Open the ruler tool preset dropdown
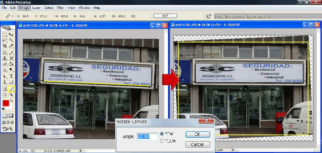322x153 pixels. [x=12, y=16]
